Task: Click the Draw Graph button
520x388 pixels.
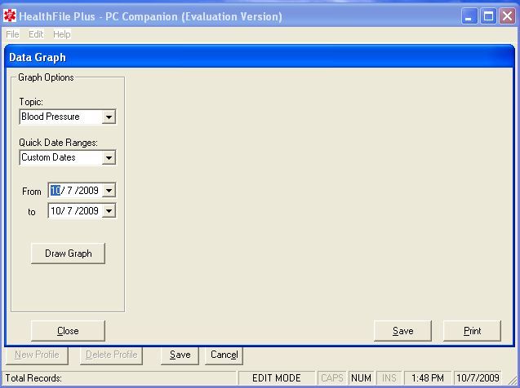Action: pyautogui.click(x=68, y=254)
